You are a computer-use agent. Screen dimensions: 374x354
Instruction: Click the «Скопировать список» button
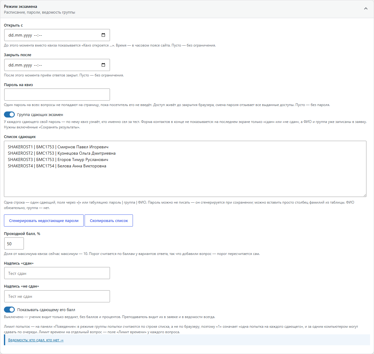109,220
